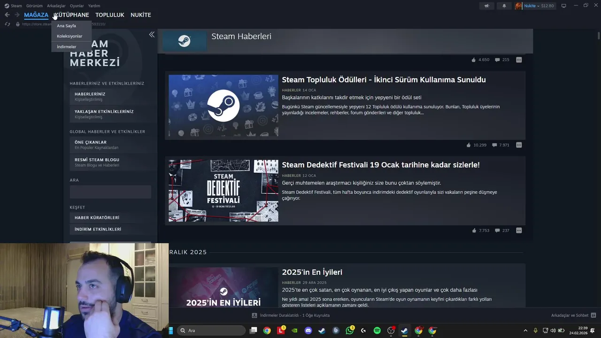Open the clock showing 22:39
The width and height of the screenshot is (601, 338).
tap(578, 330)
